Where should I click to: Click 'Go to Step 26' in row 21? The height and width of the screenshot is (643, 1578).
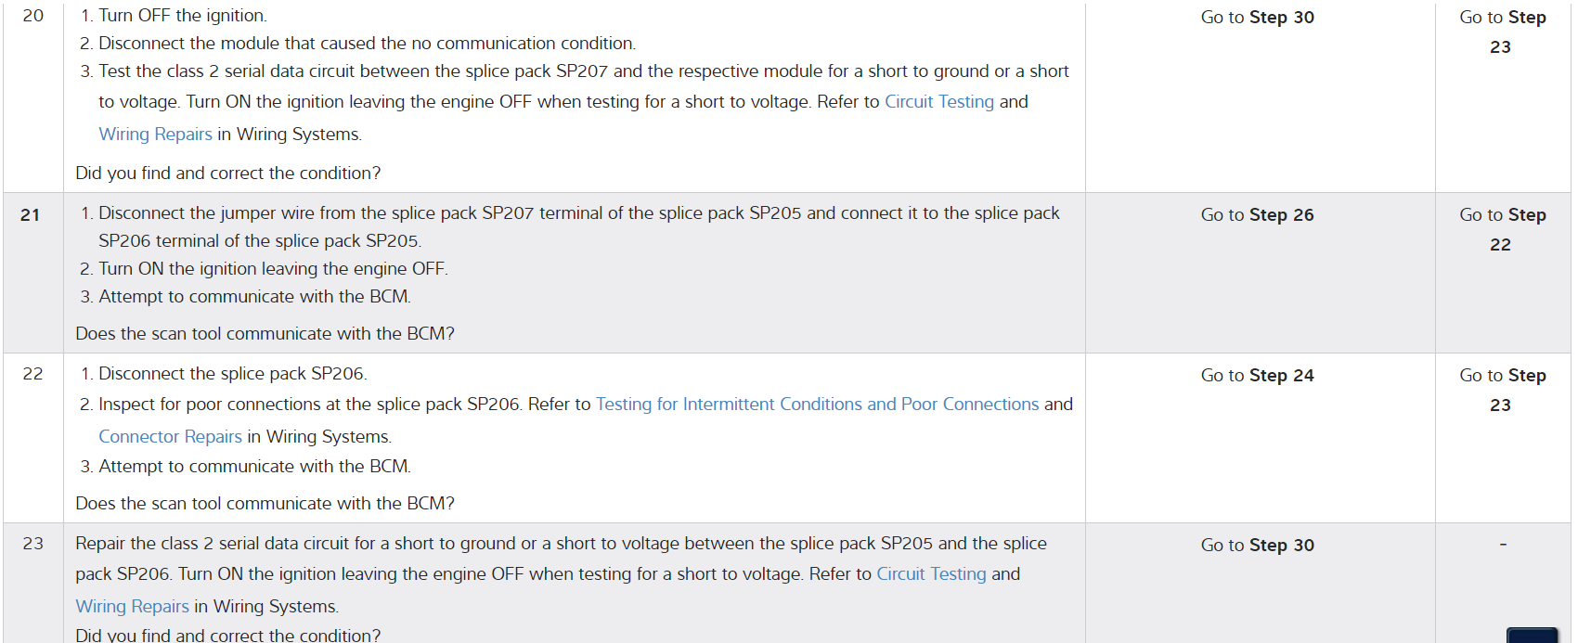coord(1257,215)
